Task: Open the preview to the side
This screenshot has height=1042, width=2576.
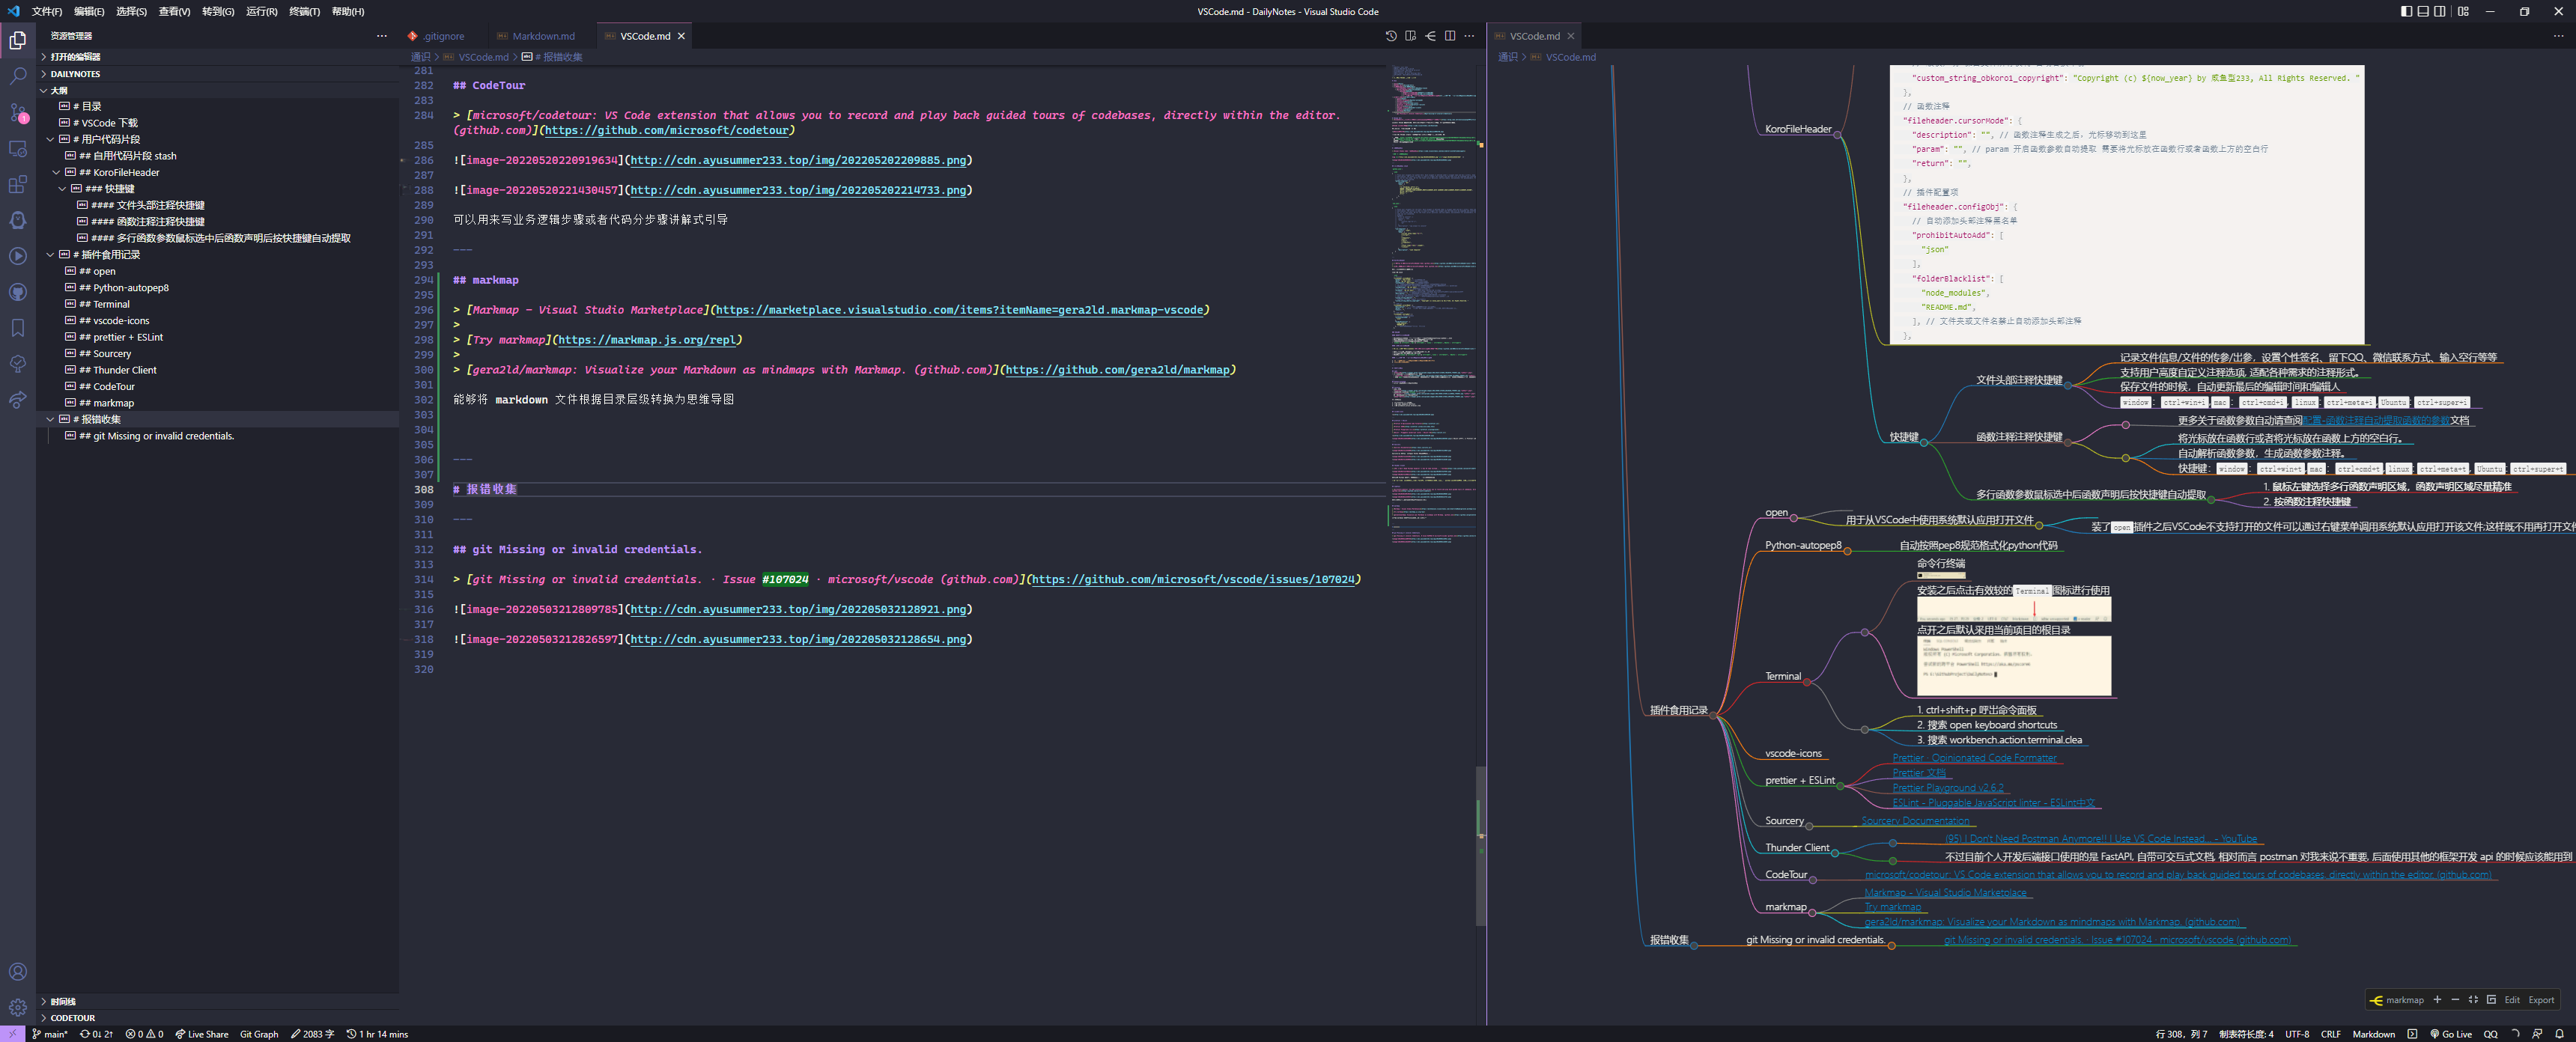Action: point(1410,36)
